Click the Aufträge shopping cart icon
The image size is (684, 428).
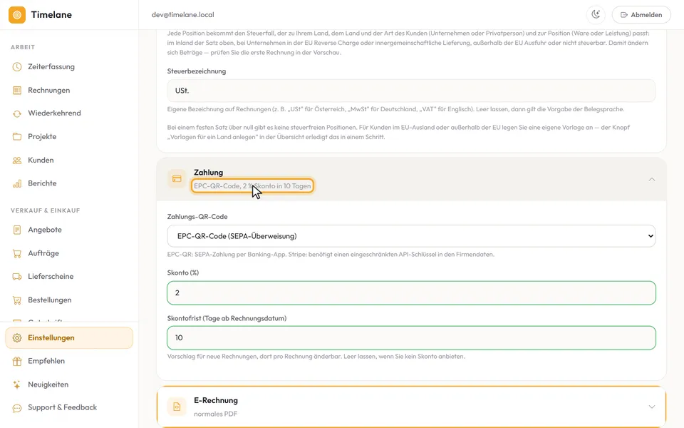[x=17, y=253]
